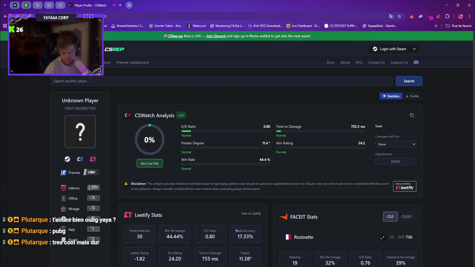475x267 pixels.
Task: Click the data provided by Leetify badge
Action: [x=404, y=186]
